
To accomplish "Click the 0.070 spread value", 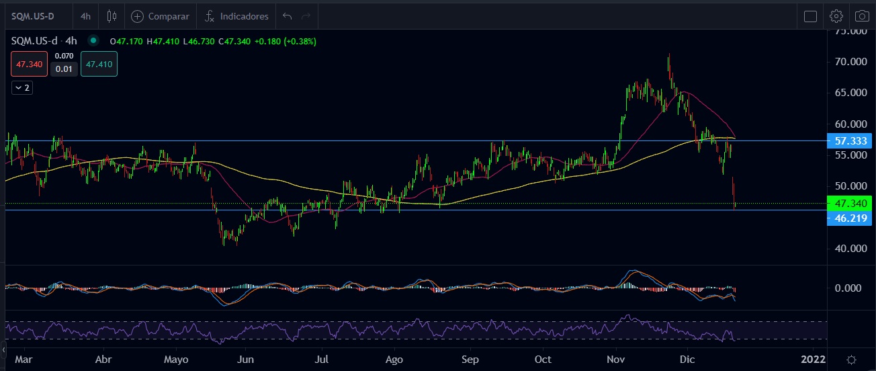I will [x=64, y=56].
